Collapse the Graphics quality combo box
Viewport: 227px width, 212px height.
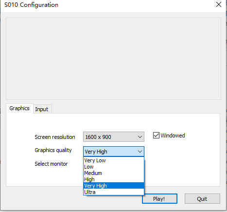tap(114, 152)
